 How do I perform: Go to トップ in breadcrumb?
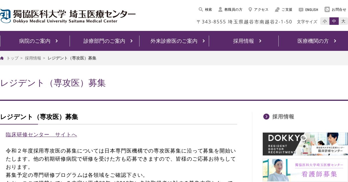pos(12,58)
